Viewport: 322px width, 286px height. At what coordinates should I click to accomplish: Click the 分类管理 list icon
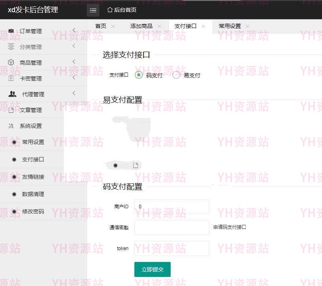11,47
